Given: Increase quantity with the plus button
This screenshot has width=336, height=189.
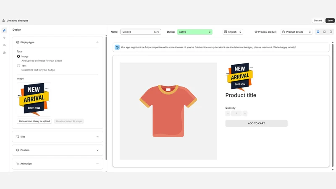Looking at the screenshot, I should click(245, 113).
